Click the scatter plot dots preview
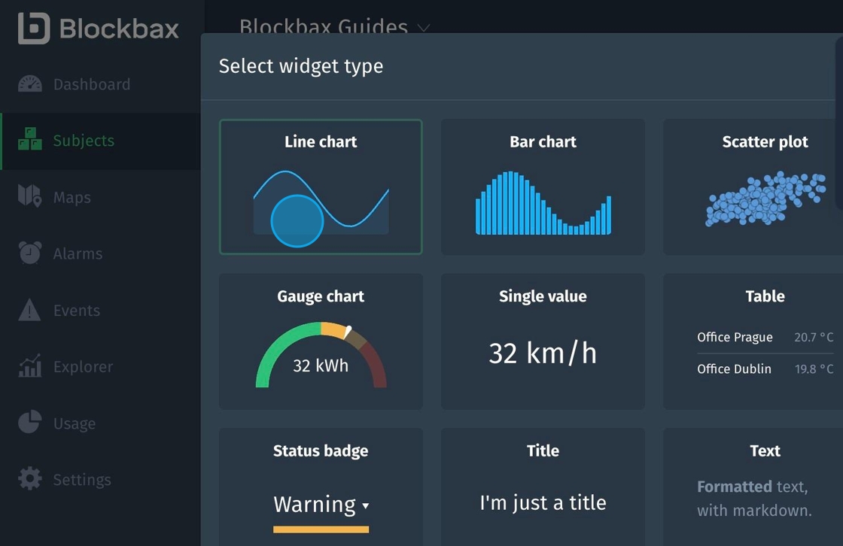843x546 pixels. pyautogui.click(x=765, y=199)
